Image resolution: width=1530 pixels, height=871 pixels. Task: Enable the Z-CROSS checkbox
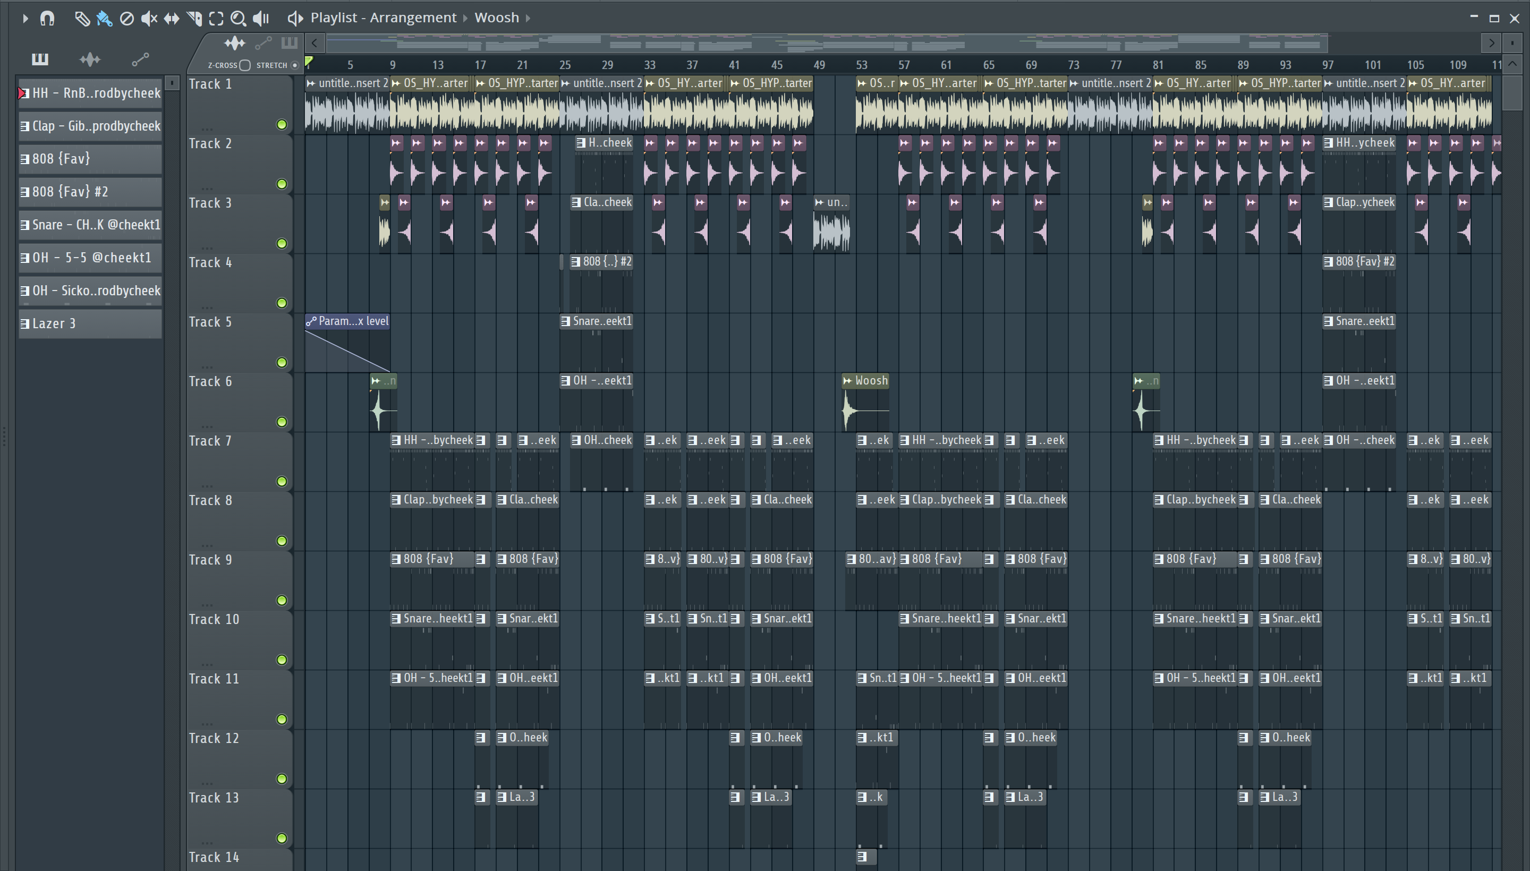click(245, 65)
